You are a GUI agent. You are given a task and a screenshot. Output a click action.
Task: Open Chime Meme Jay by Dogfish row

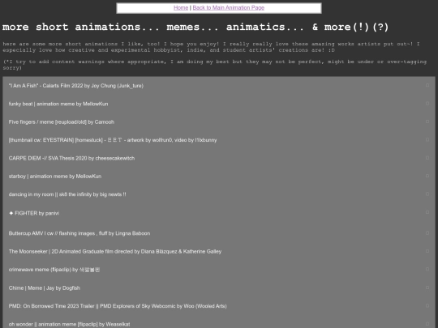click(219, 288)
